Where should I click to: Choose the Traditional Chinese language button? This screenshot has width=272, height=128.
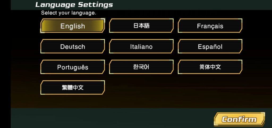(73, 88)
